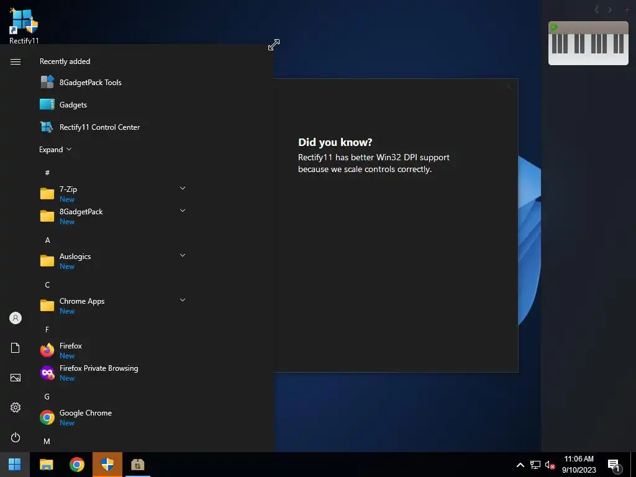Open the Auslogics folder icon

pyautogui.click(x=47, y=260)
